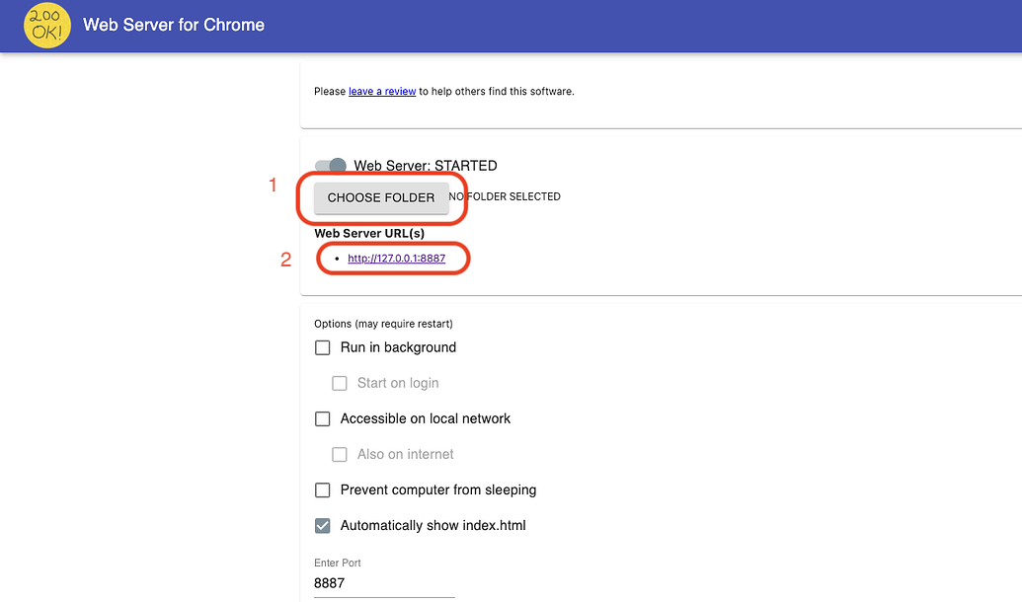Click the 'Web Server: STARTED' status label

(x=426, y=166)
